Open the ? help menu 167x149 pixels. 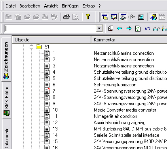[x=100, y=6]
